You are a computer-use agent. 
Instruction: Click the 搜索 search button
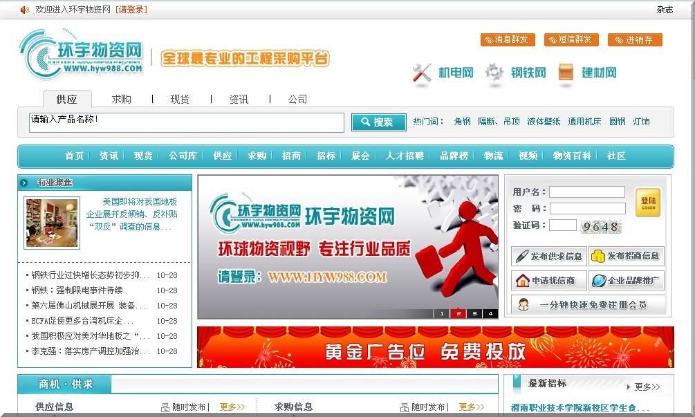(x=378, y=122)
